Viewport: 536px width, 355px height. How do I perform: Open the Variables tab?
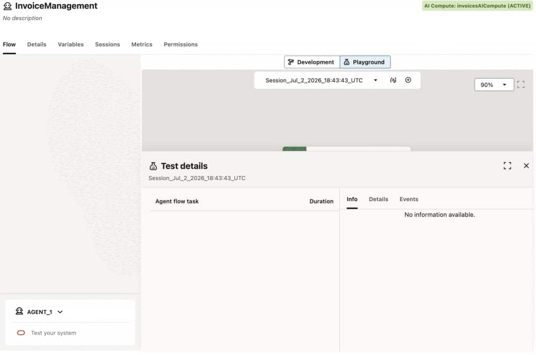point(71,45)
